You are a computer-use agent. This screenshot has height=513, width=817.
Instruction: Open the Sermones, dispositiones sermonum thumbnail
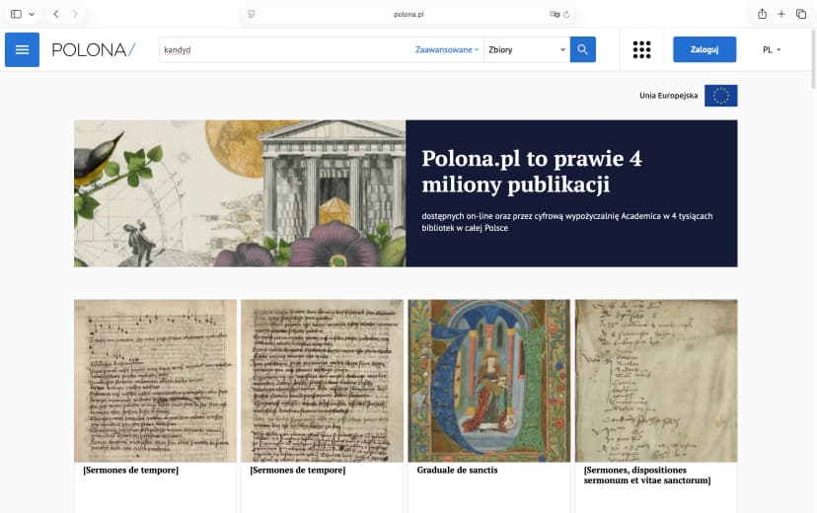click(656, 381)
